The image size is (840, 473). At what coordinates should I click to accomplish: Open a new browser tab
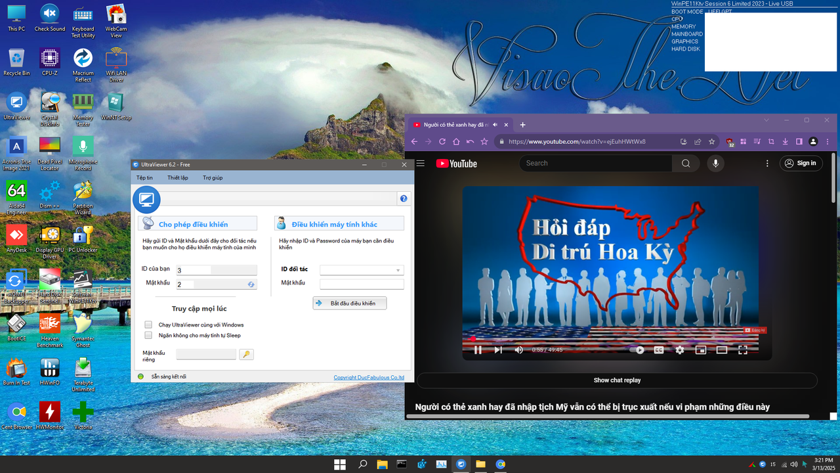(523, 124)
